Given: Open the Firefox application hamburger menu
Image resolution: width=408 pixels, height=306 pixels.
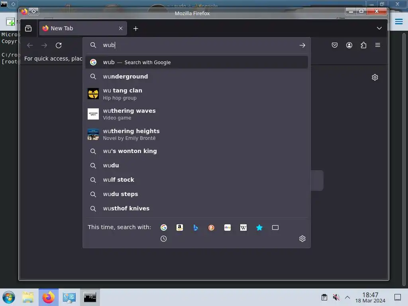Looking at the screenshot, I should 378,45.
